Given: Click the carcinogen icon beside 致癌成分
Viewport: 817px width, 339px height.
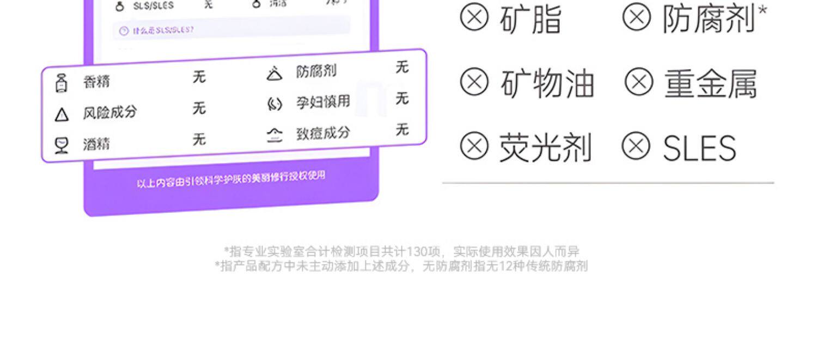Looking at the screenshot, I should click(x=275, y=135).
